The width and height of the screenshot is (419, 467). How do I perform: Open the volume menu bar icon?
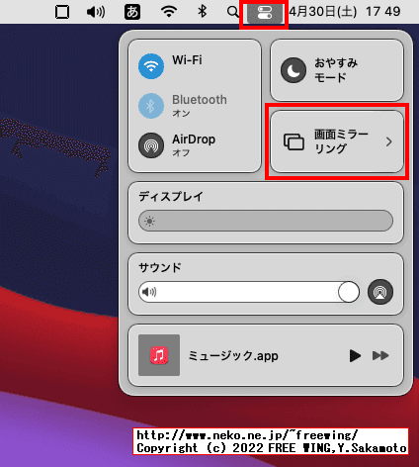pyautogui.click(x=96, y=12)
